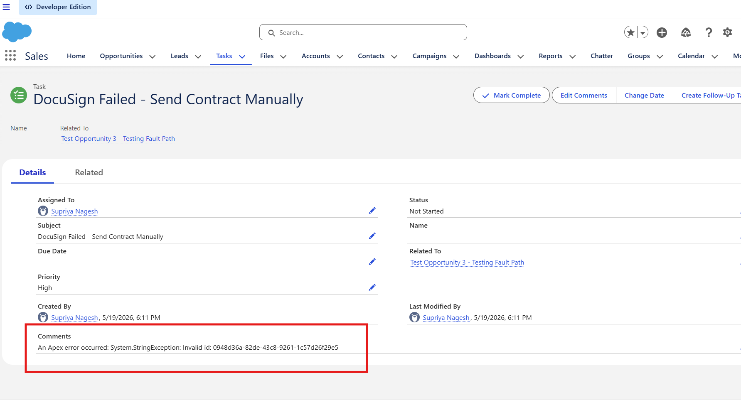This screenshot has height=400, width=741.
Task: Open the favorites list dropdown arrow
Action: point(643,32)
